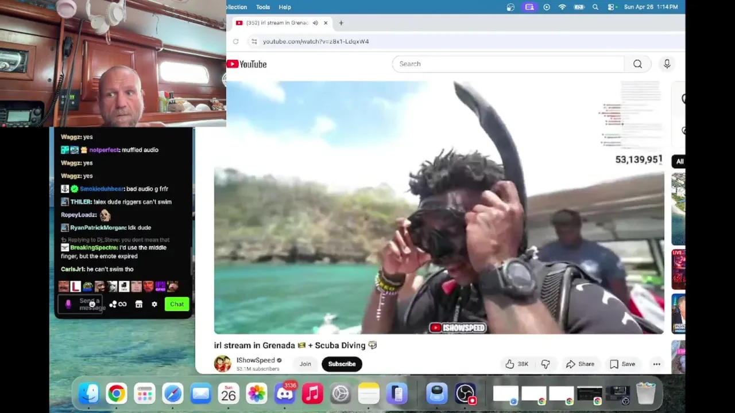Open Control Center in menu bar
Viewport: 735px width, 413px height.
(610, 7)
